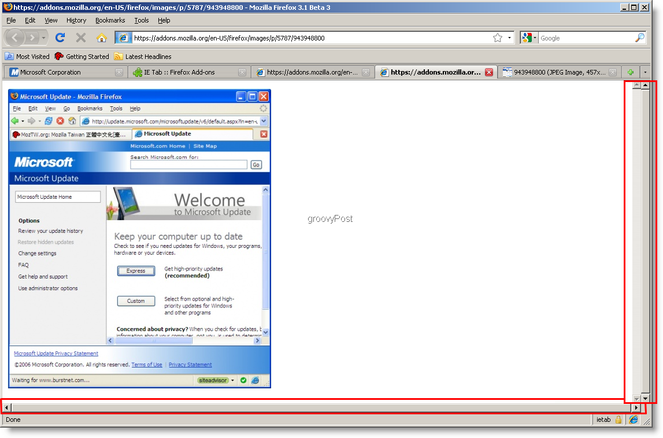Close the active addons.mozilla.org tab
The image size is (663, 438).
coord(489,72)
